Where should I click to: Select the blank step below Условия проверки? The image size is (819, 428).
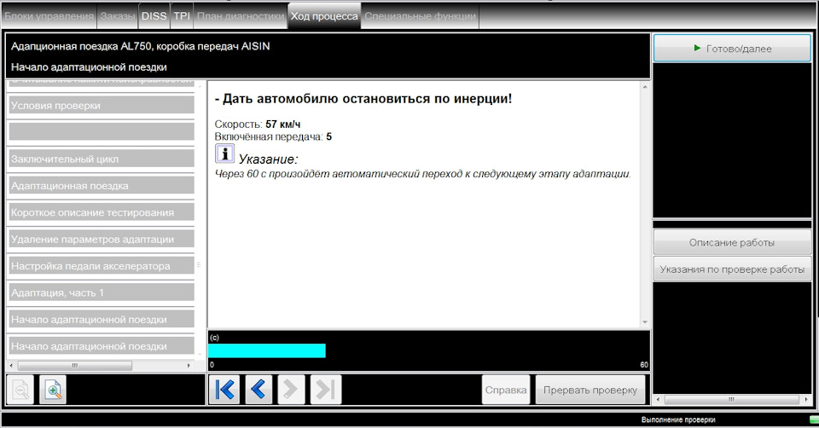102,131
